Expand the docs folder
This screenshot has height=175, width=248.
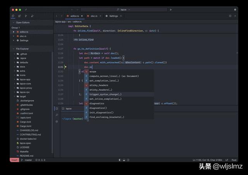pyautogui.click(x=14, y=67)
